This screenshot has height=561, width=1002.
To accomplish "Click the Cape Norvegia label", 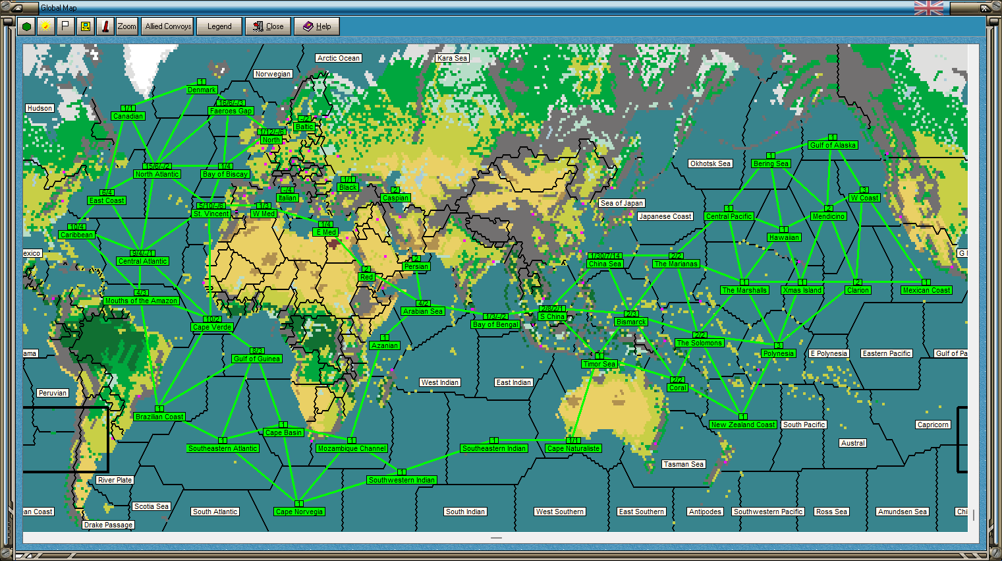I will pyautogui.click(x=300, y=512).
